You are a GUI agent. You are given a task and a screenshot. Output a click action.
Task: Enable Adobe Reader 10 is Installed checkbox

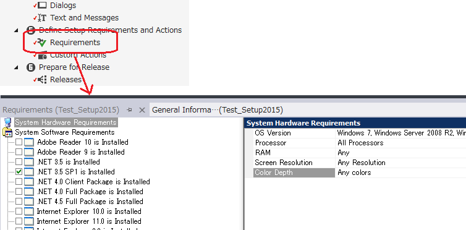[x=19, y=142]
